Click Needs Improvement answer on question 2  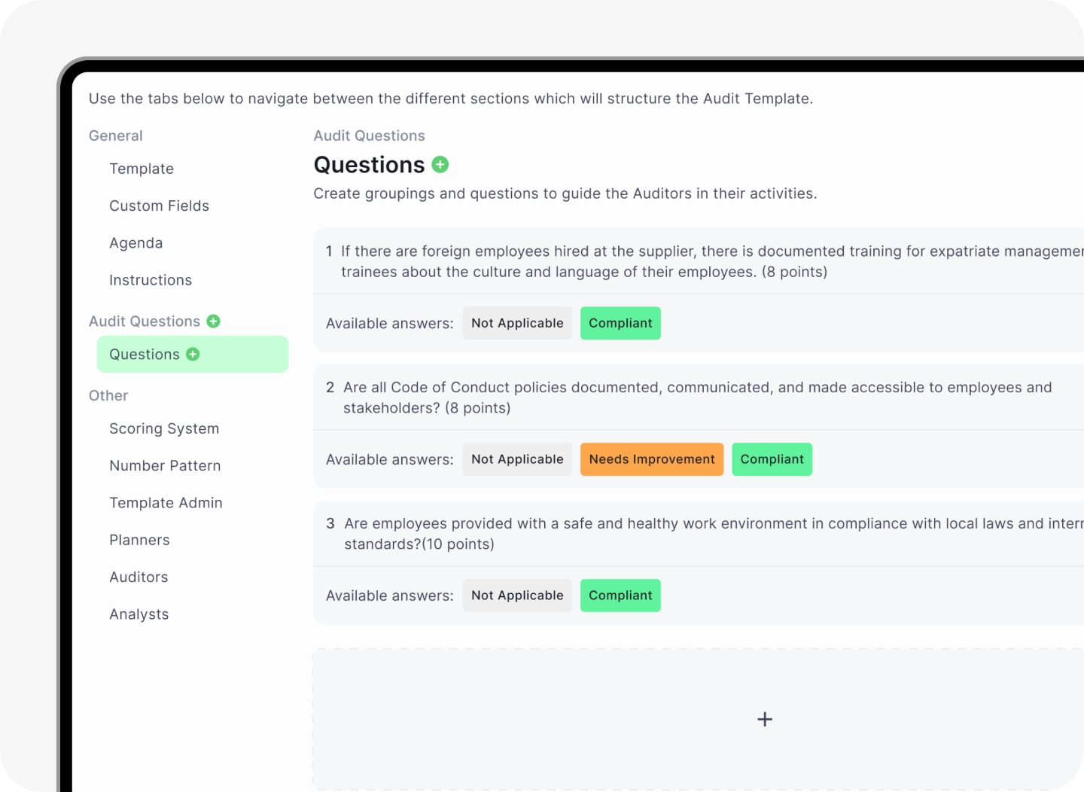click(x=652, y=459)
